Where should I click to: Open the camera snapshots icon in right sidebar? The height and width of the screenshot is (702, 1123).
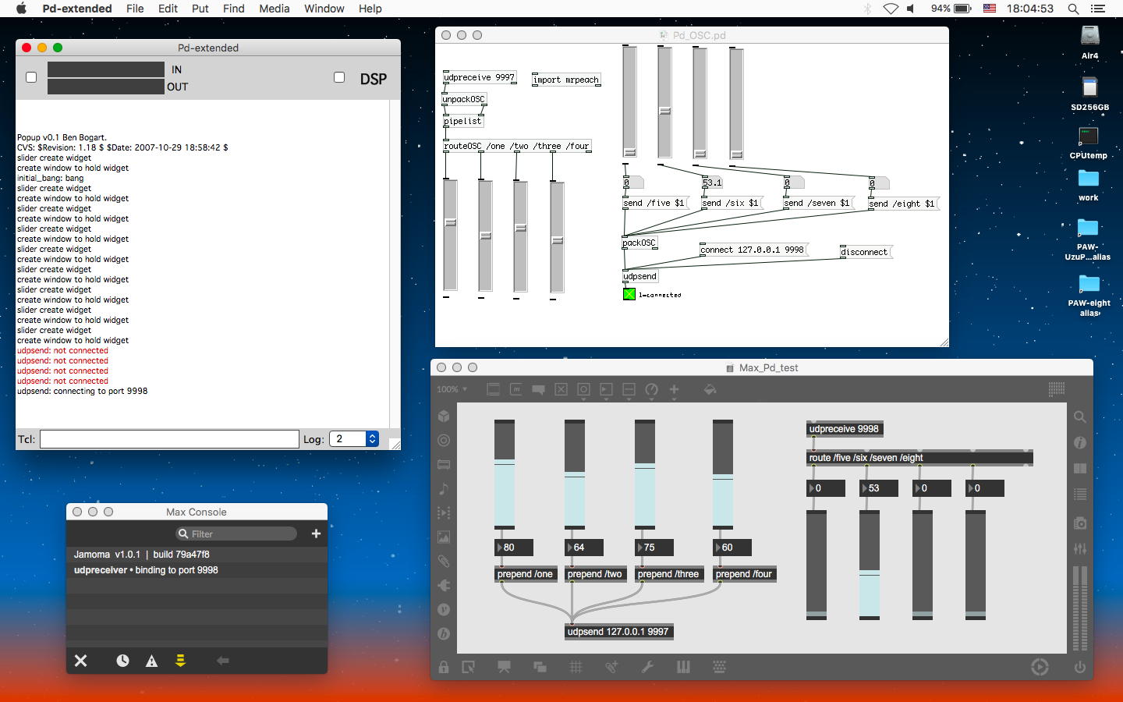(1080, 523)
